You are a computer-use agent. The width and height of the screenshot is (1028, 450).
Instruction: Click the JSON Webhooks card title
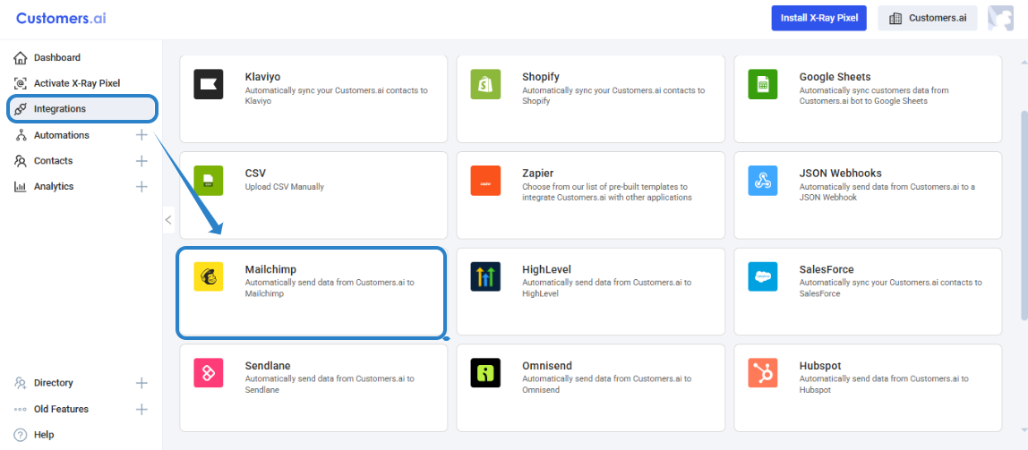[840, 173]
